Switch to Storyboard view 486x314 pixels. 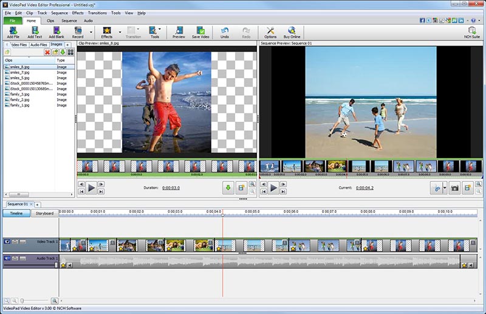45,213
